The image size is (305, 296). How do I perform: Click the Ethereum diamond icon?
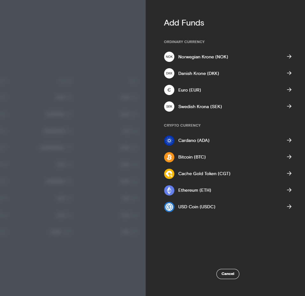click(169, 190)
